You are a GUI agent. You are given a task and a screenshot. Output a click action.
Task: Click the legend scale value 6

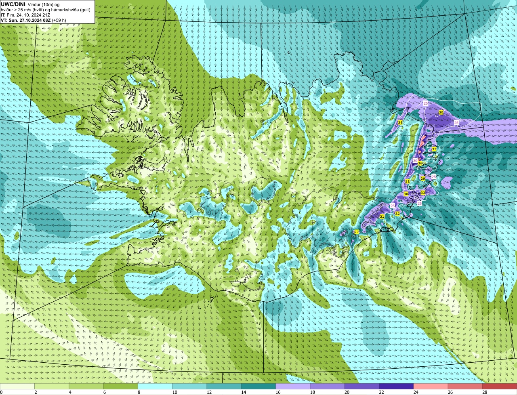coord(104,392)
